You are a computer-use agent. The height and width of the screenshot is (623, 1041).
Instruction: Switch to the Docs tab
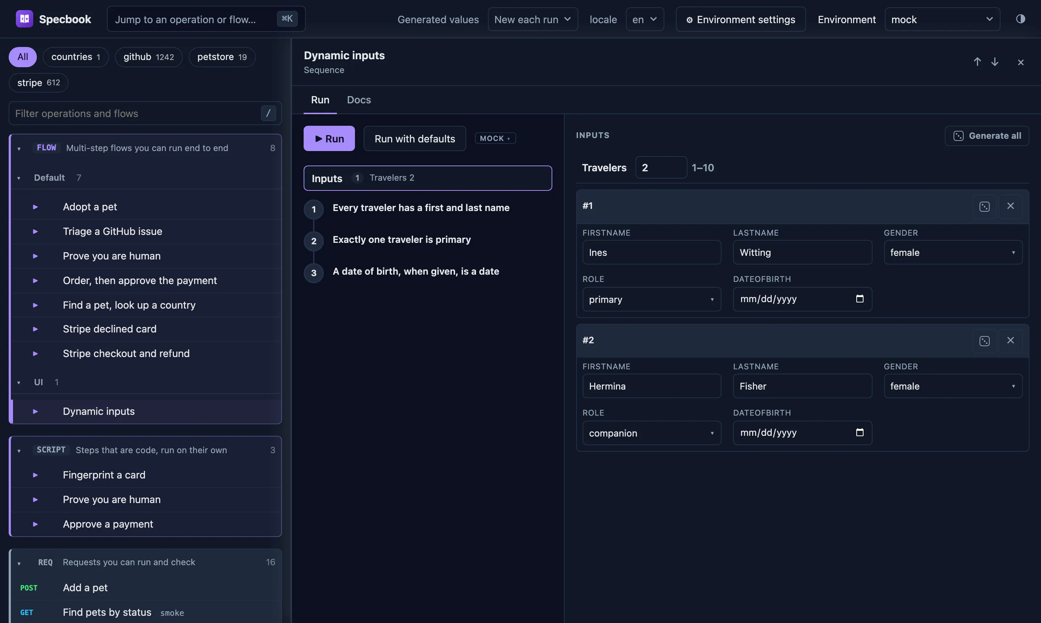359,100
